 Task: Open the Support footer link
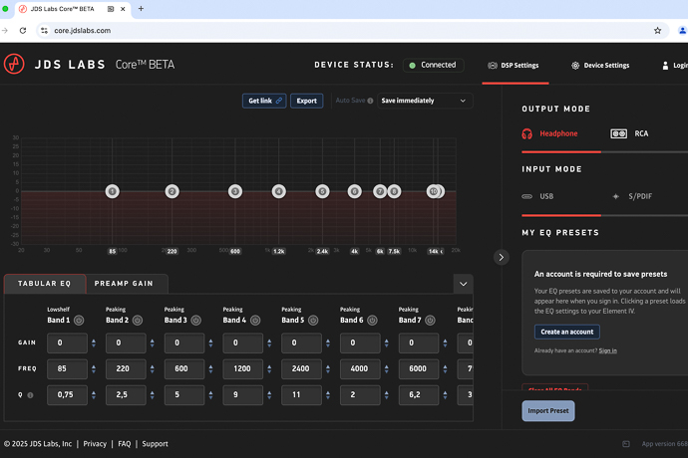(x=155, y=444)
